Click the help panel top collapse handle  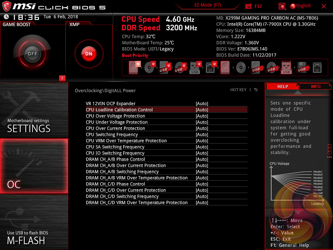pyautogui.click(x=298, y=92)
